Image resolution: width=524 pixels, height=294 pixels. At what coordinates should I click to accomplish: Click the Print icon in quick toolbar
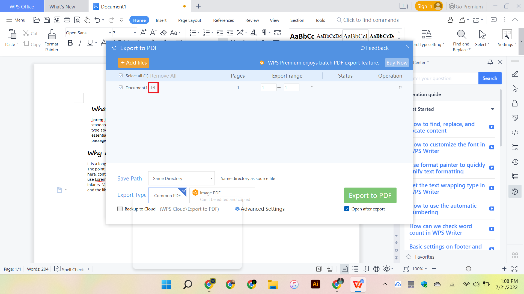(x=67, y=20)
